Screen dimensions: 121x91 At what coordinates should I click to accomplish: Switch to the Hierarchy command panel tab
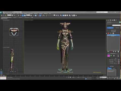(x=111, y=20)
